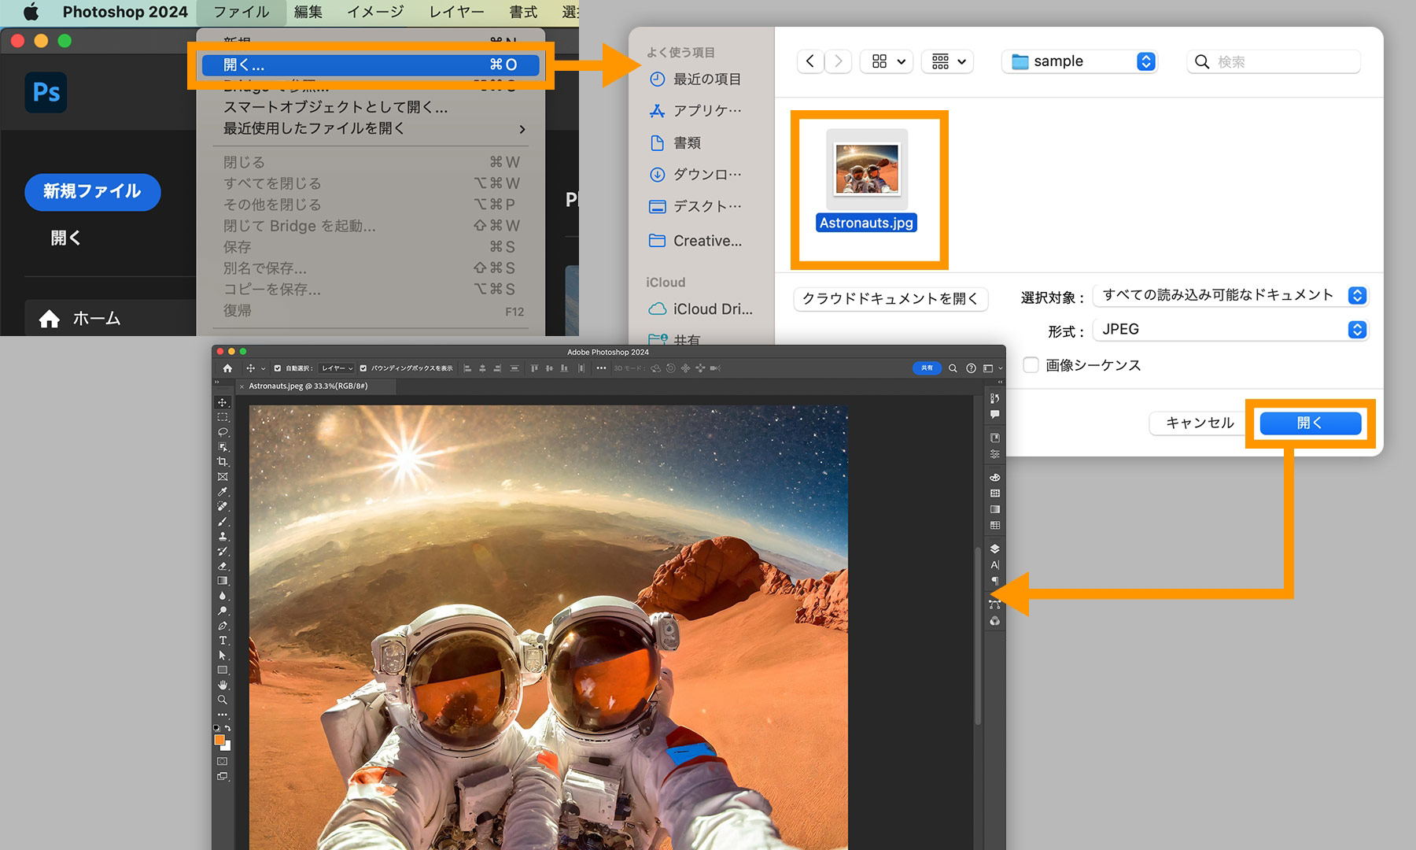Select the Hand tool
The height and width of the screenshot is (850, 1416).
223,686
